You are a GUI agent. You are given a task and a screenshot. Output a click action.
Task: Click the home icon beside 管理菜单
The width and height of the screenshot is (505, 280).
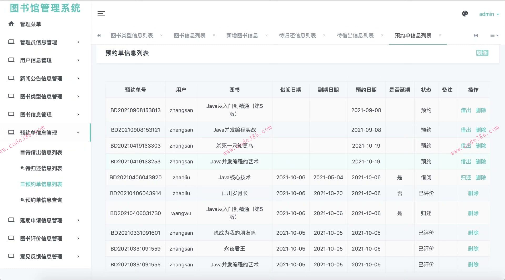click(x=11, y=24)
